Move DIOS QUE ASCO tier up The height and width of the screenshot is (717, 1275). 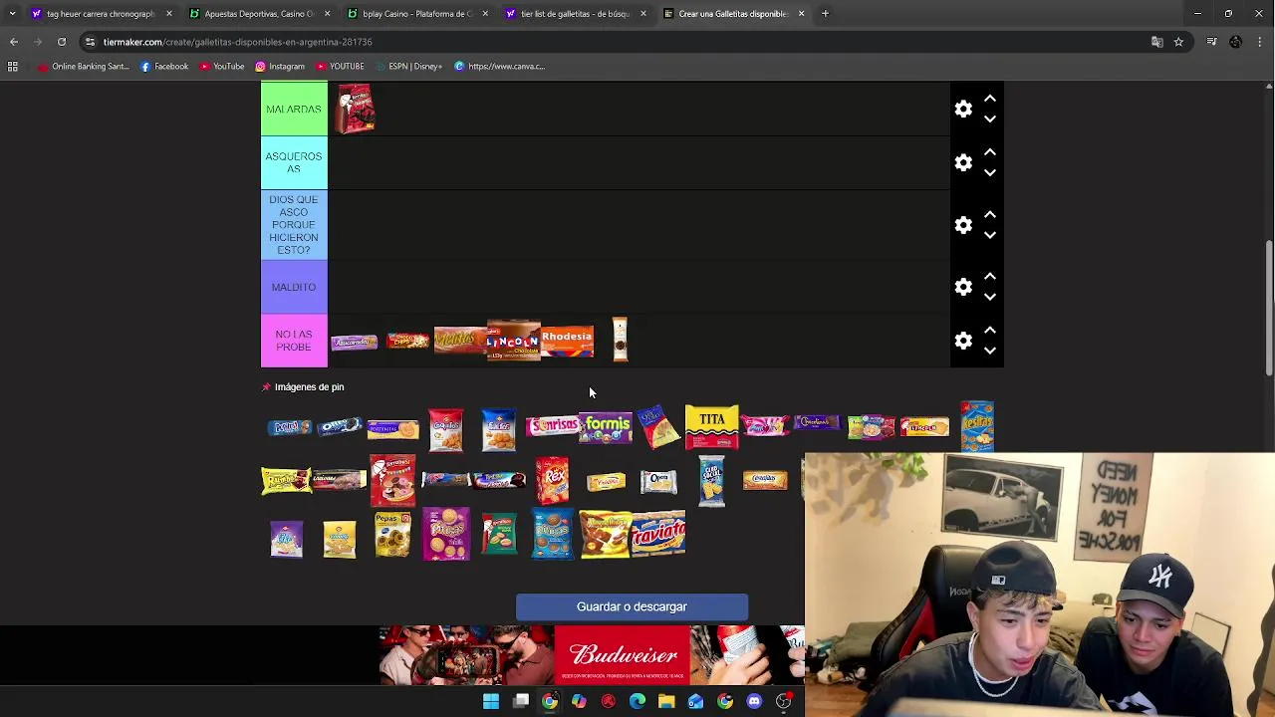click(x=990, y=215)
